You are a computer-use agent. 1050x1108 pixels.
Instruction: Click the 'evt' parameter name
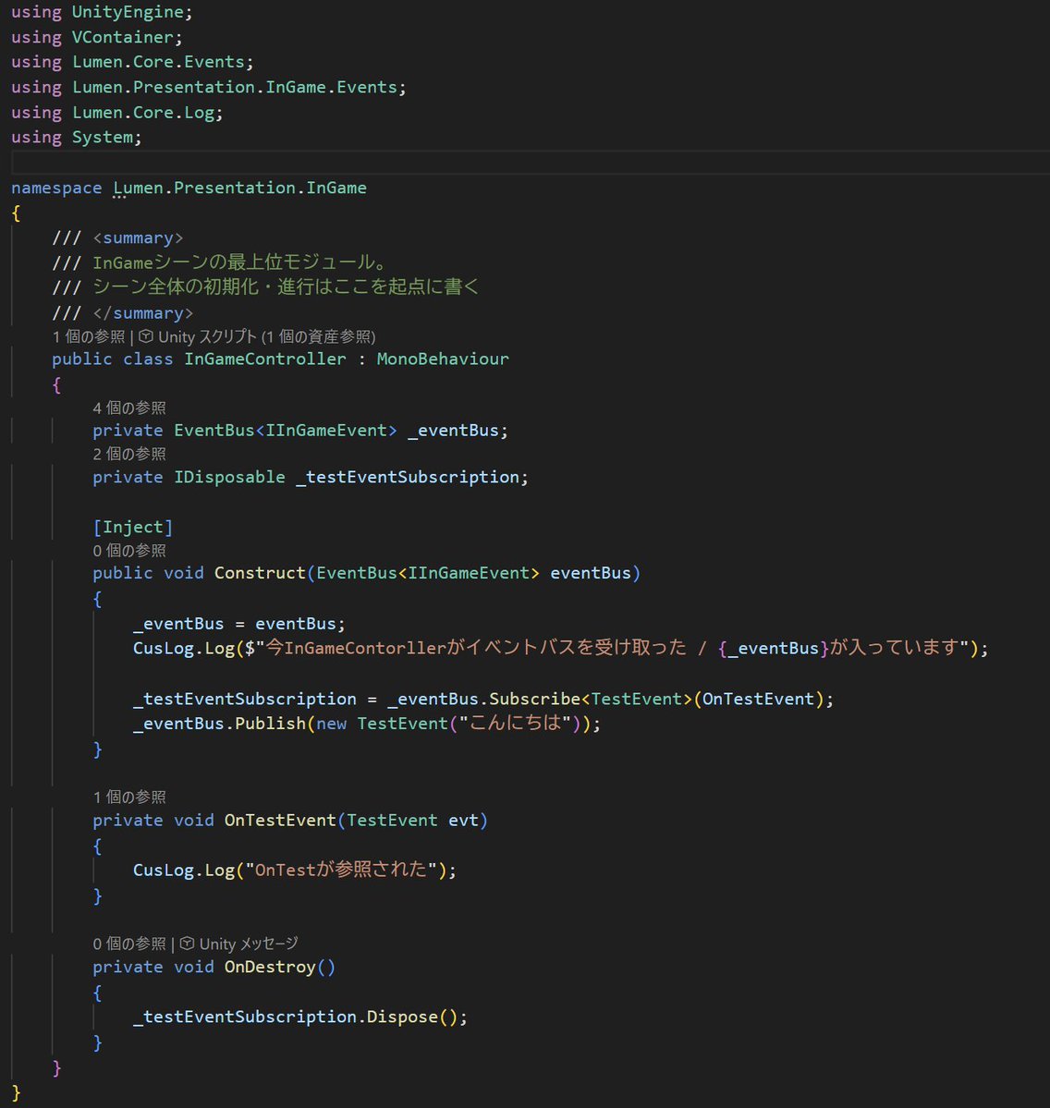tap(463, 821)
